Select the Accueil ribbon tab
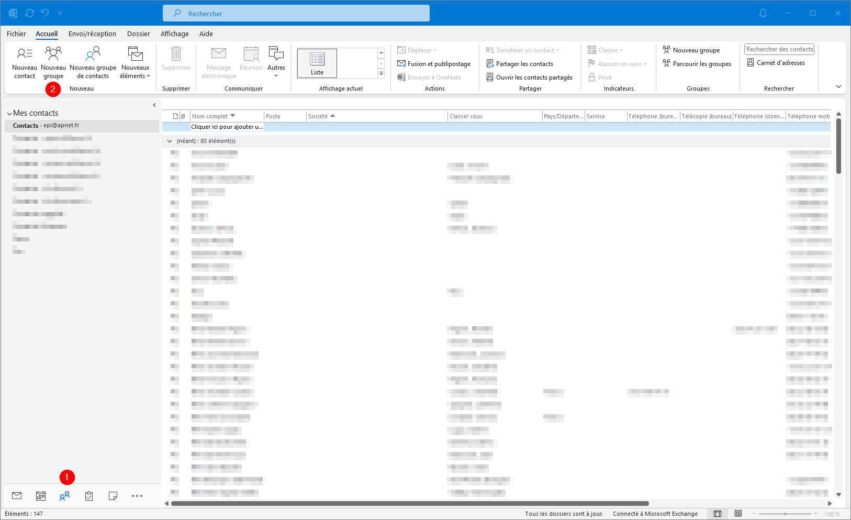 click(x=47, y=34)
